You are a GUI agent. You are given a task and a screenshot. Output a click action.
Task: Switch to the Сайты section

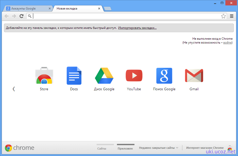point(105,147)
